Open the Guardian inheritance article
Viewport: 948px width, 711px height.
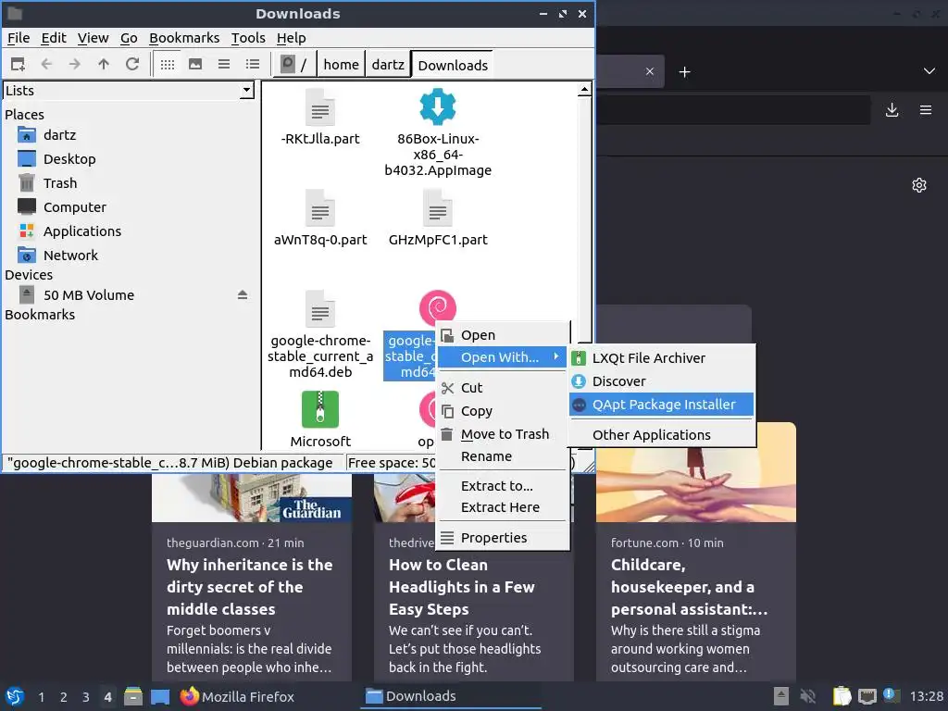pyautogui.click(x=252, y=578)
